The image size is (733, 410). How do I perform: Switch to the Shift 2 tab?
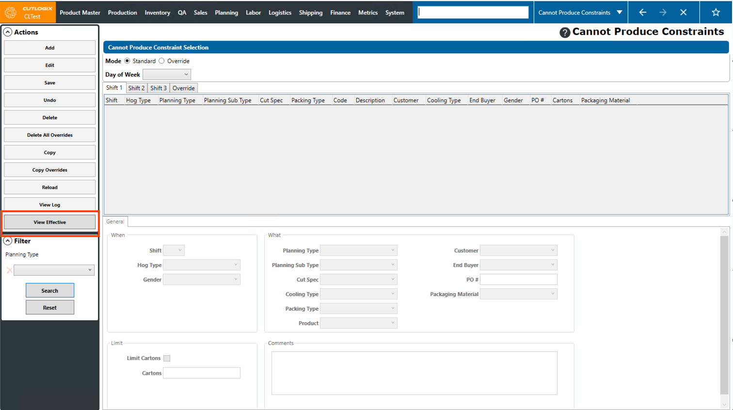(136, 88)
